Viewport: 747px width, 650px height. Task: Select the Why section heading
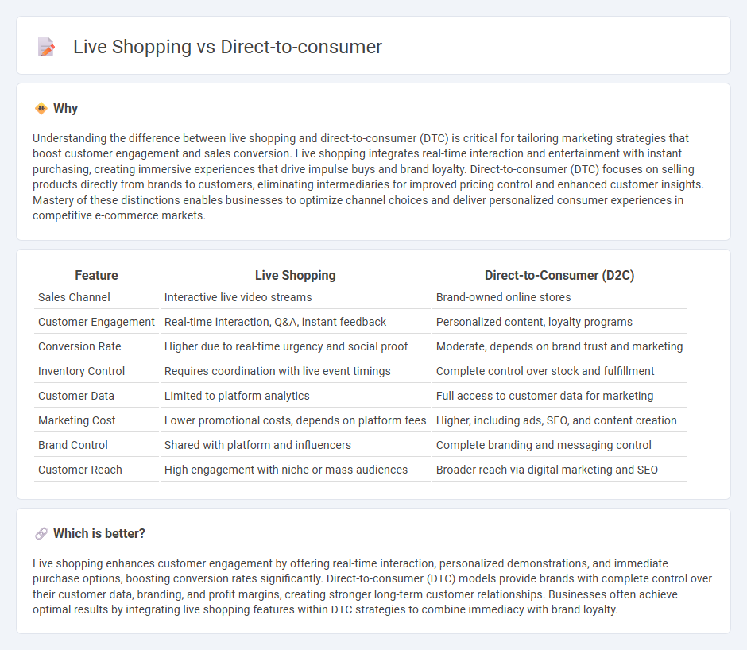[x=65, y=109]
